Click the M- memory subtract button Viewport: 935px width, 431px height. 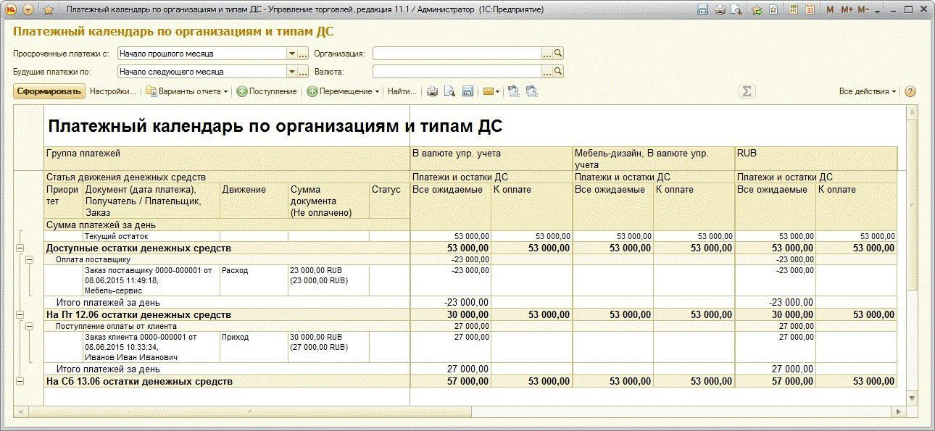click(x=863, y=10)
